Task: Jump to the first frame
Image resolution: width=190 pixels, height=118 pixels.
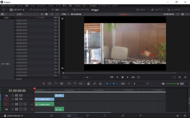Action: 112,77
